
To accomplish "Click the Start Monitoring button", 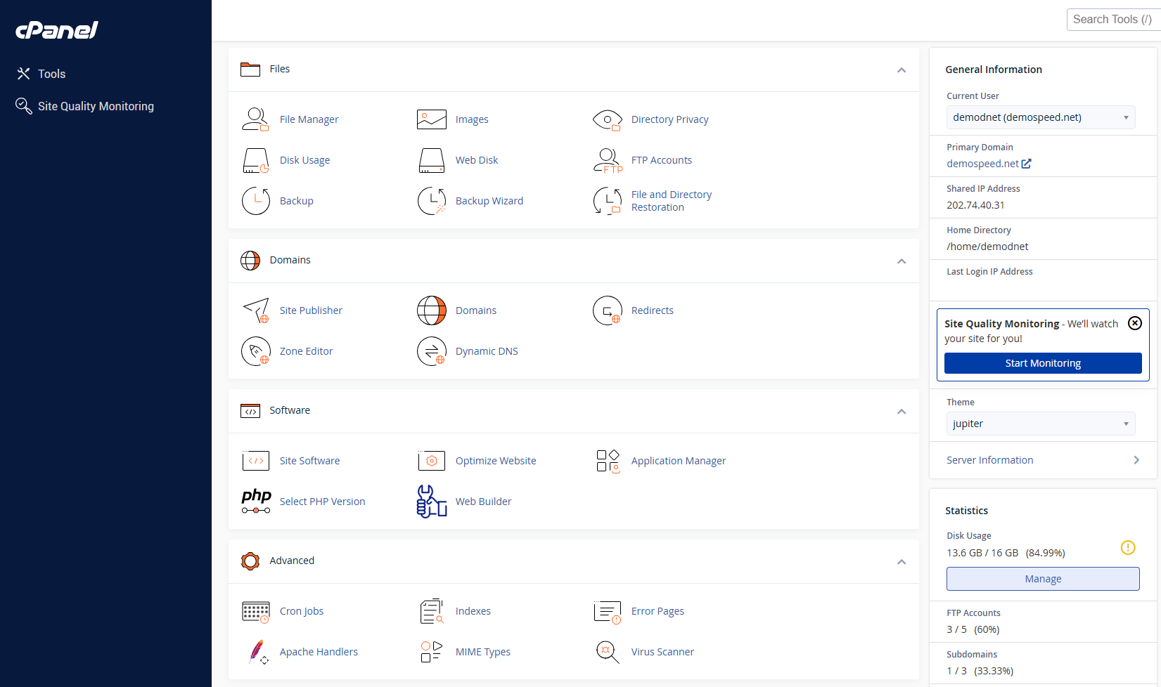I will point(1042,363).
